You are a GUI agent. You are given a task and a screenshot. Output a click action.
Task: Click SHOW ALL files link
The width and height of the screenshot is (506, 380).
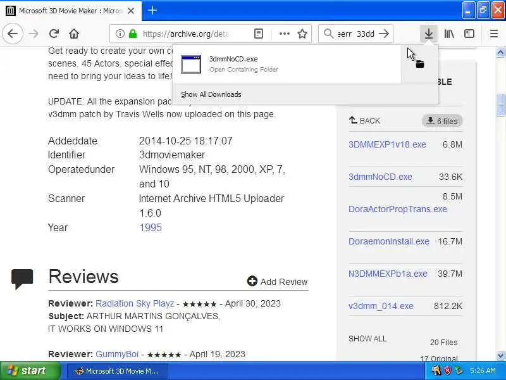tap(367, 339)
